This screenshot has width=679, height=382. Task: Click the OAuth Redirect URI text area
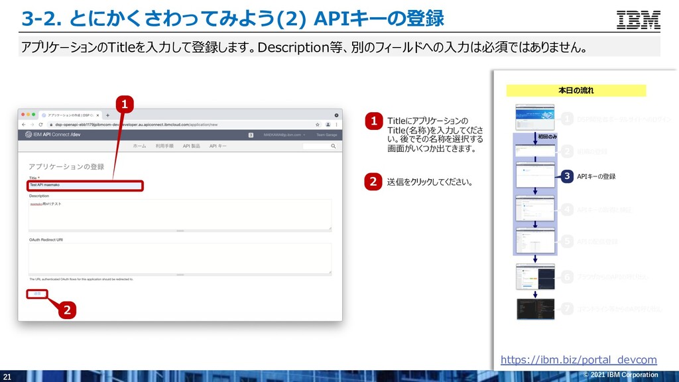[180, 258]
